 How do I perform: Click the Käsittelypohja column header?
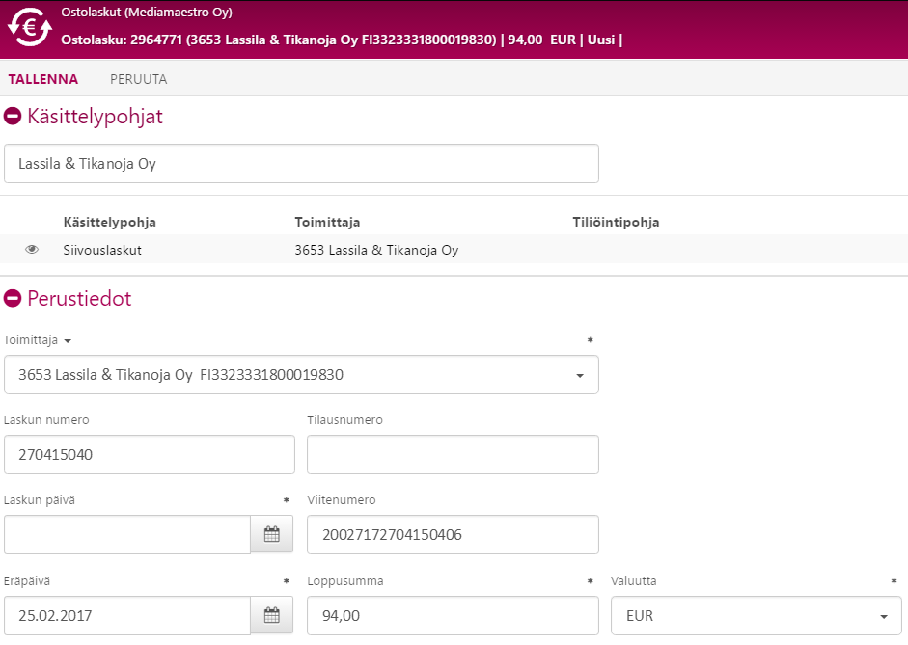coord(109,223)
